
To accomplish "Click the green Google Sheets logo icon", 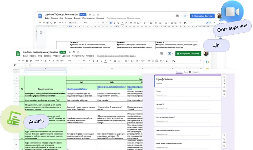I will (x=18, y=54).
